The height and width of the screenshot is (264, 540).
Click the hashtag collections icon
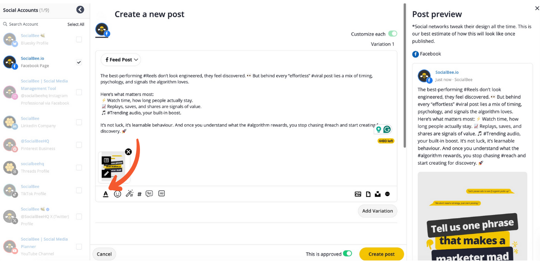coord(139,194)
